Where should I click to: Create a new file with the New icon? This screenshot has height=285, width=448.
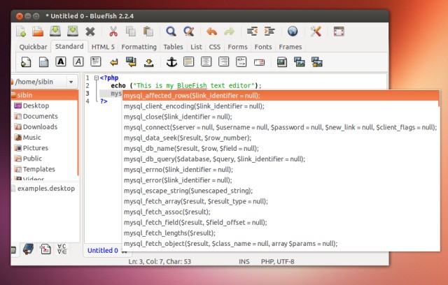point(21,31)
